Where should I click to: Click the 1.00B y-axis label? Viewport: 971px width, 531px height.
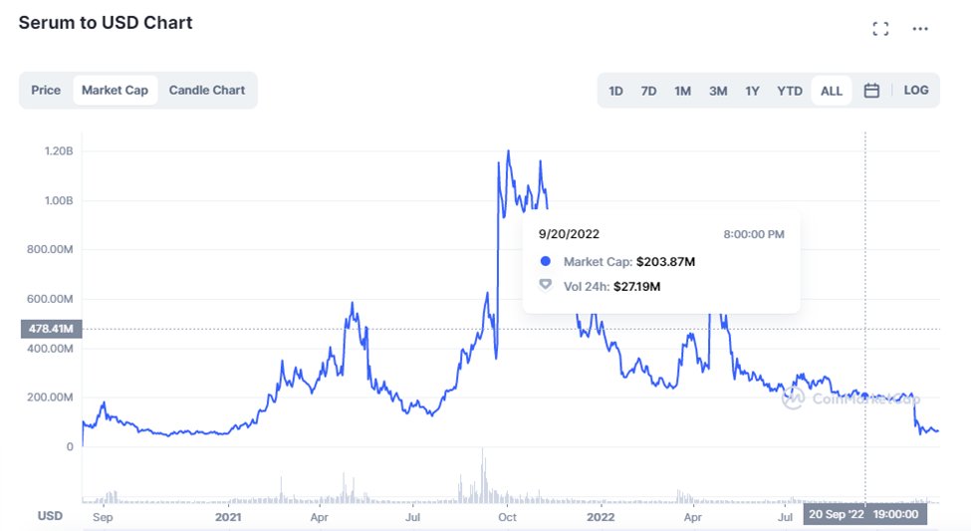click(x=58, y=201)
